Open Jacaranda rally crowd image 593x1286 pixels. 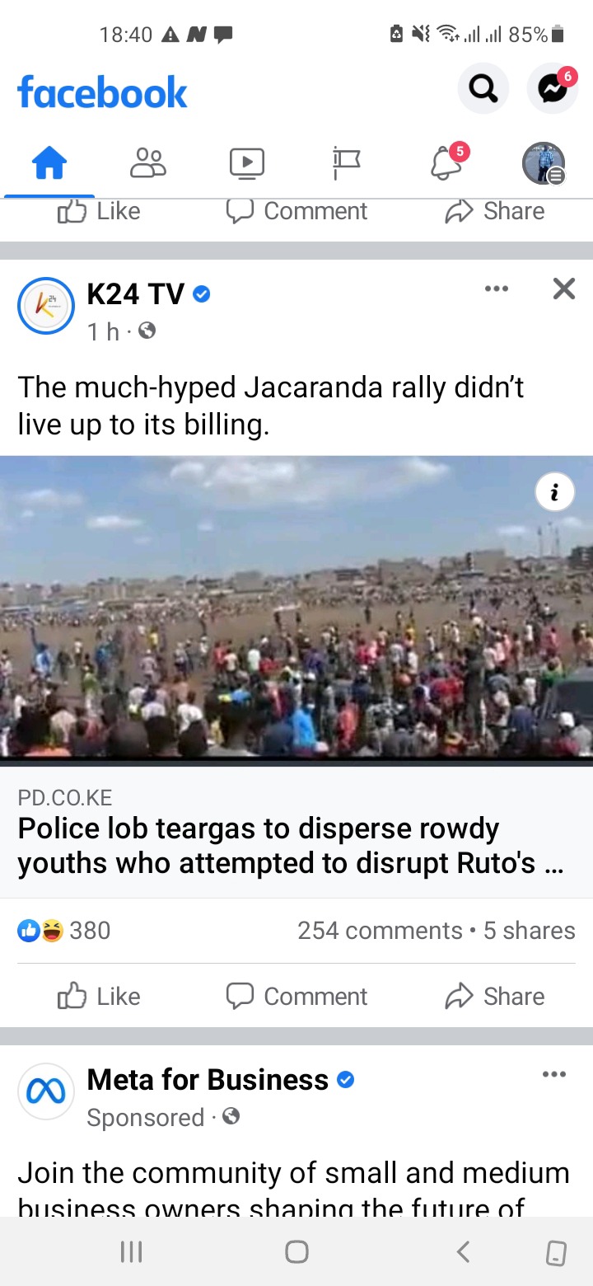click(x=296, y=610)
